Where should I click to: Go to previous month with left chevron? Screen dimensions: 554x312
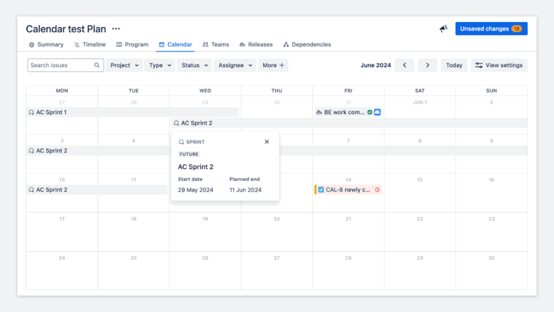click(x=405, y=66)
